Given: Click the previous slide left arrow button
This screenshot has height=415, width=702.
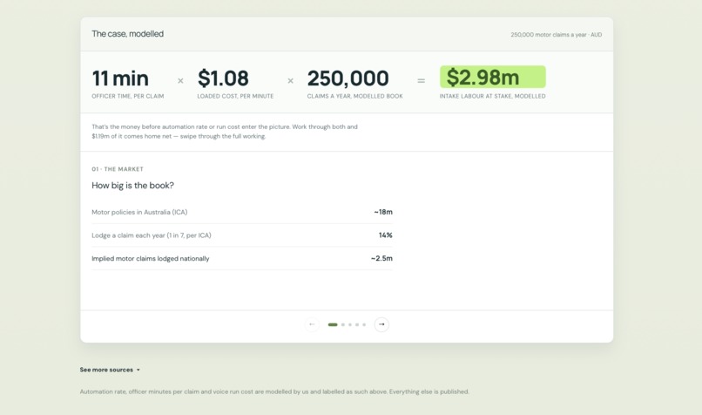Looking at the screenshot, I should click(x=312, y=324).
